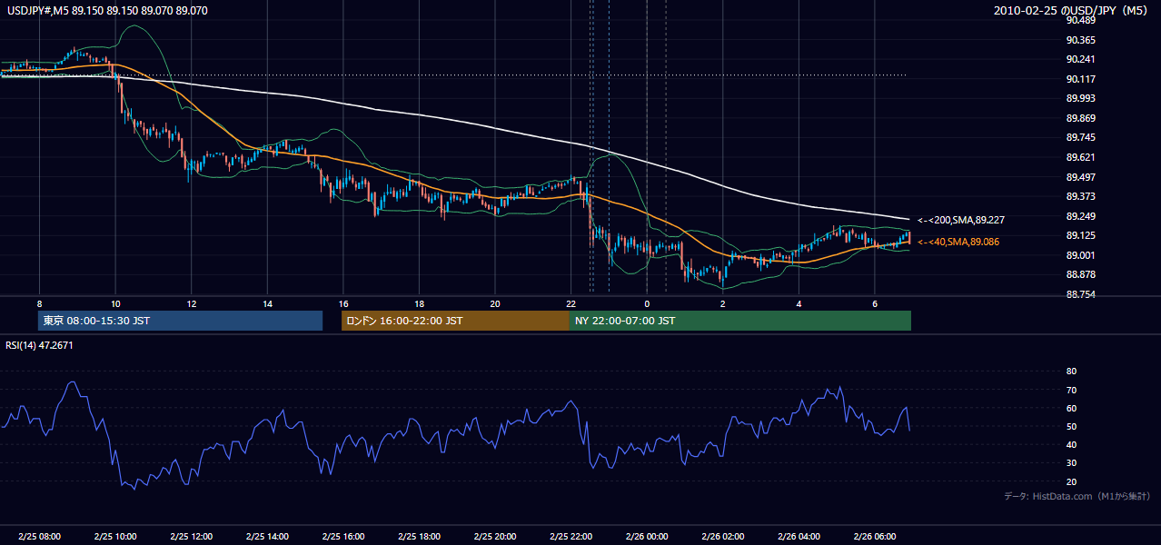This screenshot has height=545, width=1161.
Task: Click the London session bar ロンドン 16:00-22:00 JST
Action: 455,321
